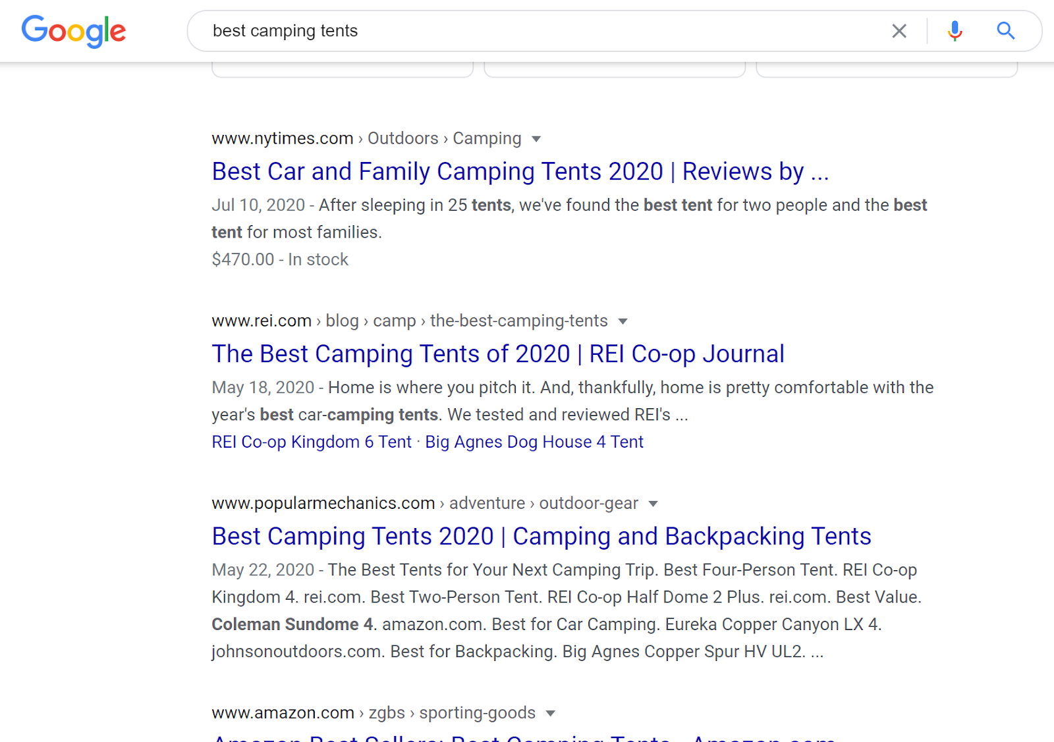Clear the search box with X icon
The width and height of the screenshot is (1054, 742).
pos(899,31)
